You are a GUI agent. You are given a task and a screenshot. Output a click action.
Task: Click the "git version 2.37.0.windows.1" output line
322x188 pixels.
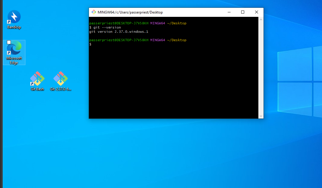(x=118, y=32)
